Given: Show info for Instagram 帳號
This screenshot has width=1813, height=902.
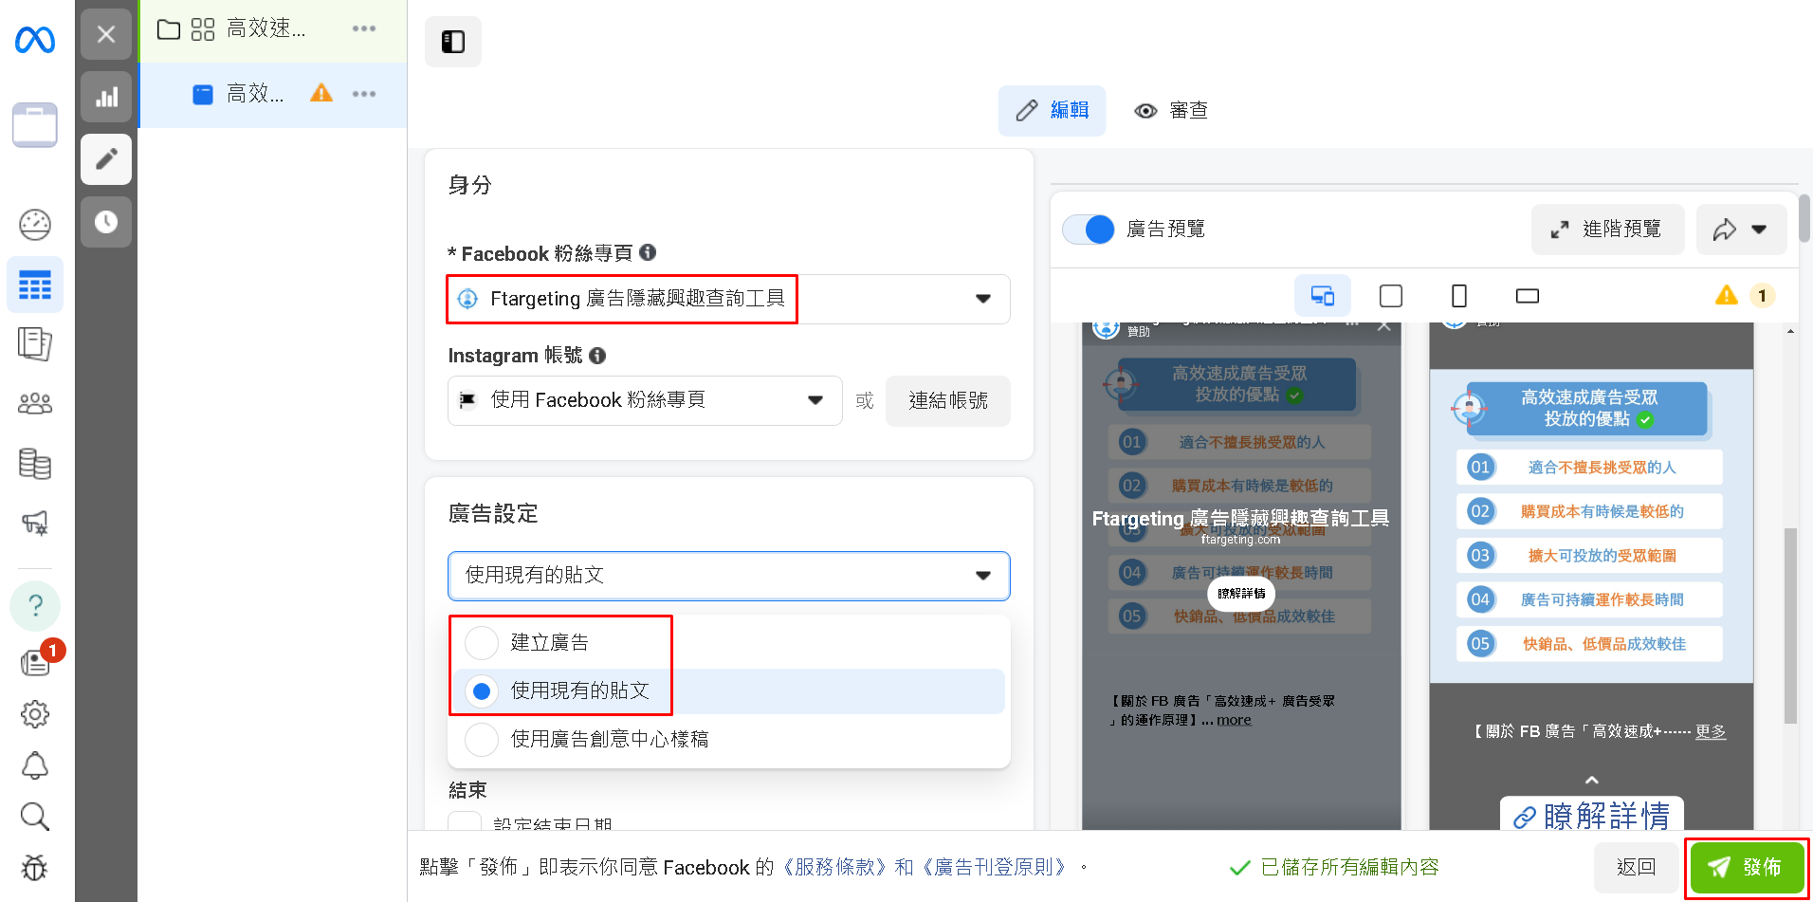Looking at the screenshot, I should pyautogui.click(x=597, y=355).
